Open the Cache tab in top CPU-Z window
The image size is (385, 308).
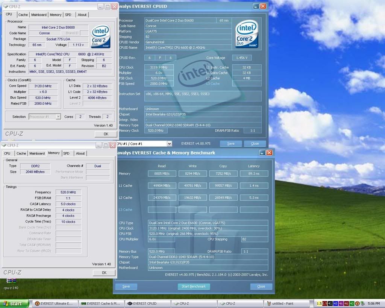(23, 15)
